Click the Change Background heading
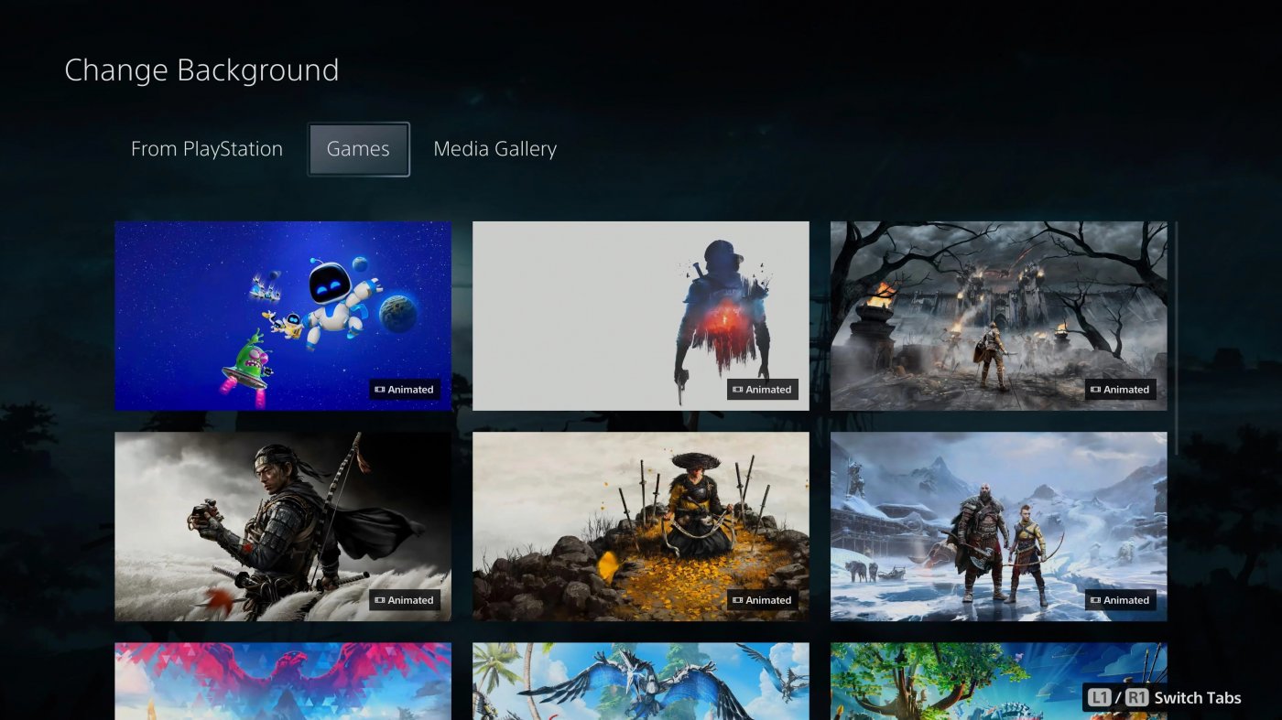This screenshot has height=720, width=1282. pos(201,70)
